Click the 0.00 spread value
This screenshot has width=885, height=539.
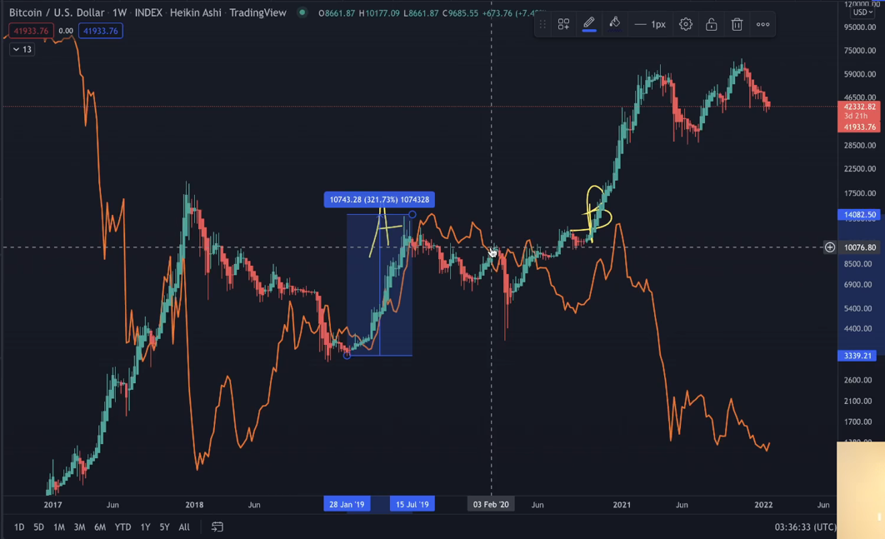pyautogui.click(x=66, y=31)
